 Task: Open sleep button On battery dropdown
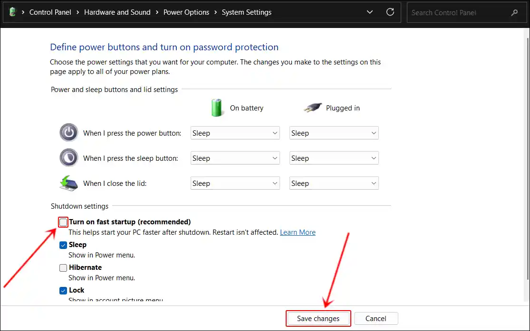(x=235, y=158)
